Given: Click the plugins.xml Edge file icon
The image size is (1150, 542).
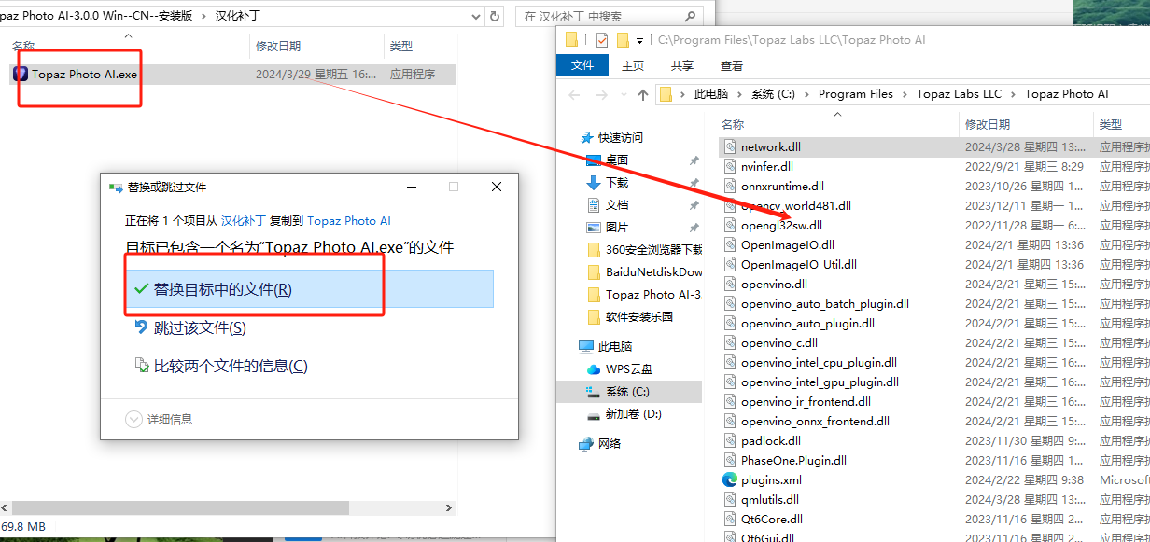Looking at the screenshot, I should 730,479.
